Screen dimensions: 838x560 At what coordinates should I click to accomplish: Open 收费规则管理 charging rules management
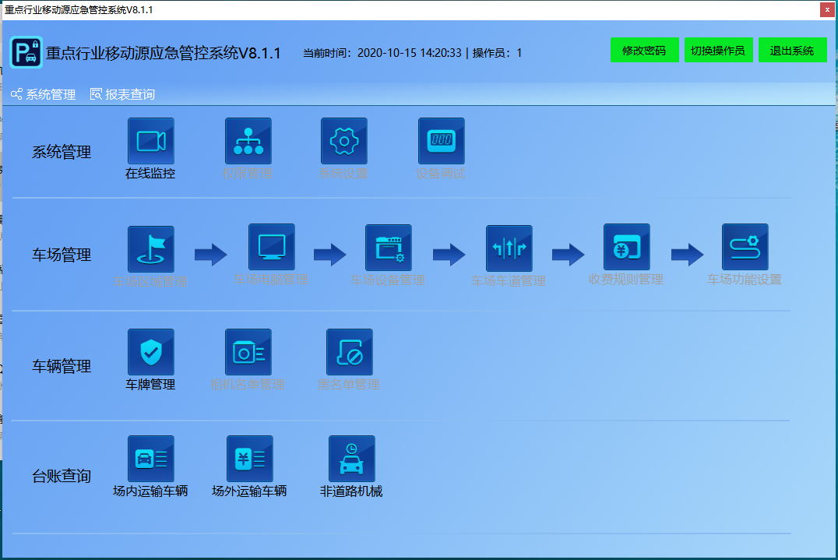tap(627, 248)
